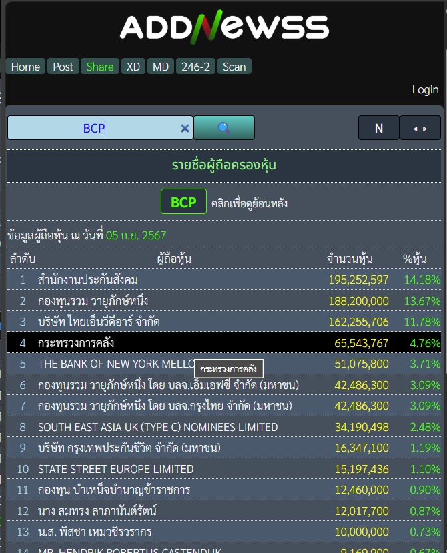Click the double-arrow width toggle
The width and height of the screenshot is (447, 553).
[x=420, y=128]
